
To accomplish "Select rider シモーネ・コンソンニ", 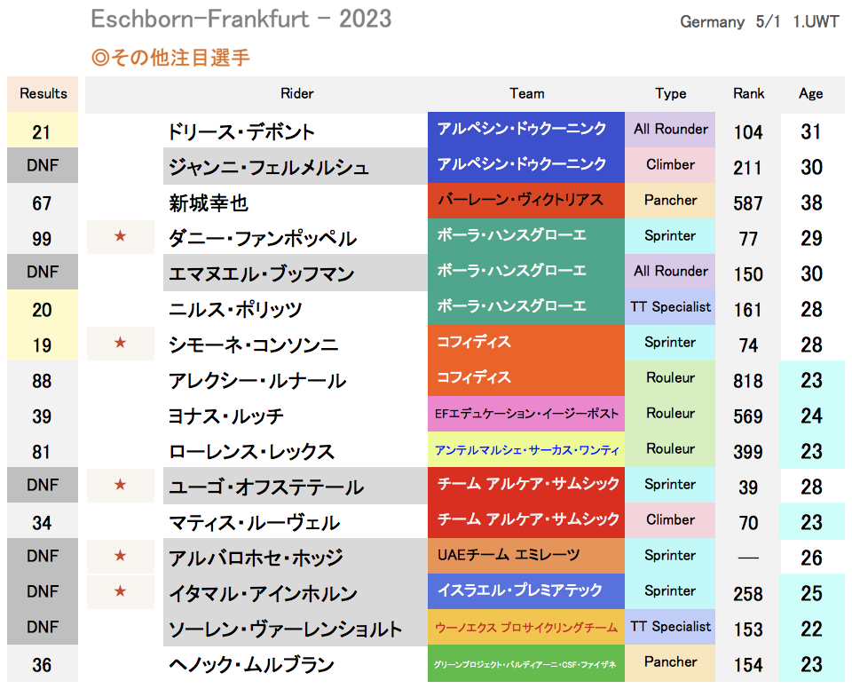I will tap(253, 345).
